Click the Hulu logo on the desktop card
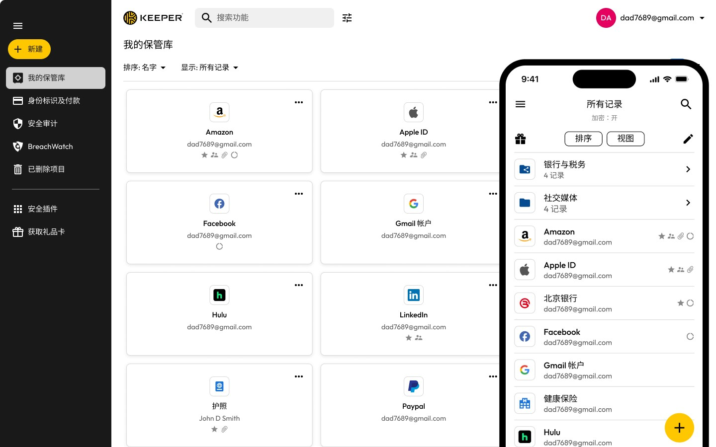This screenshot has height=447, width=716. (219, 295)
